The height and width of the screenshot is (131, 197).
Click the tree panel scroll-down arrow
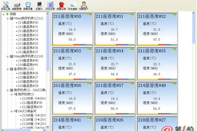(48, 127)
